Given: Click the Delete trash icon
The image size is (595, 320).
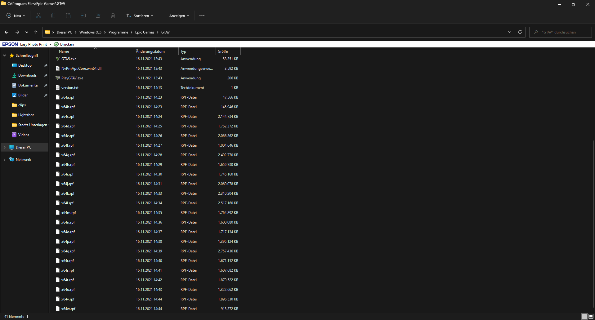Looking at the screenshot, I should click(113, 16).
